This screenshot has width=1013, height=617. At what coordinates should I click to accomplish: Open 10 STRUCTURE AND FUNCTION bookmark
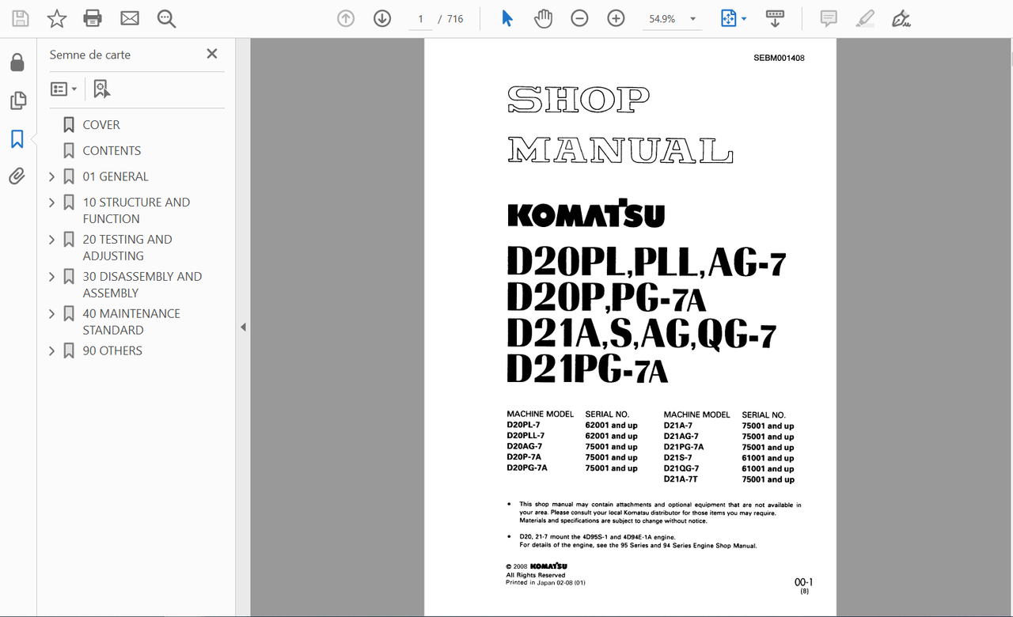(x=136, y=210)
